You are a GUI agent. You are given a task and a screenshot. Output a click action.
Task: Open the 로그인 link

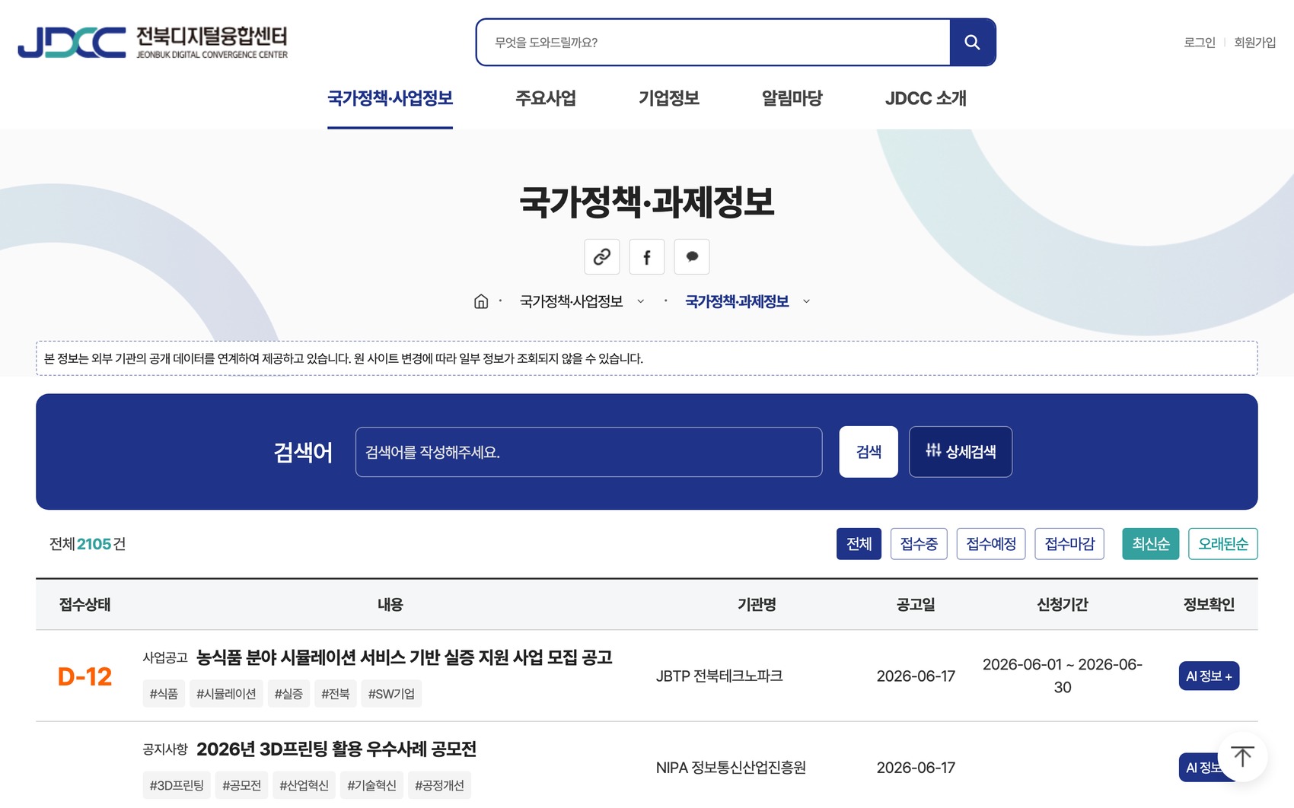click(1200, 43)
